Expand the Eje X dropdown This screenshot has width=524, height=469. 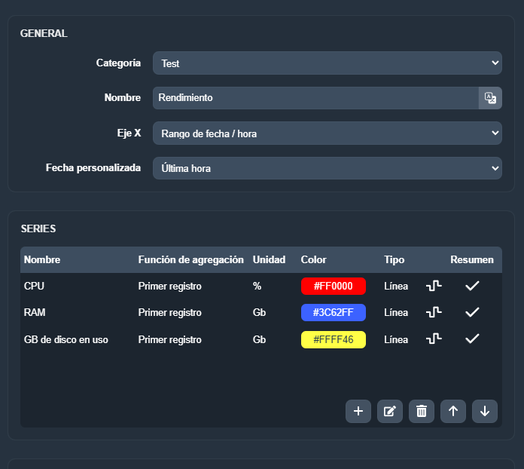click(327, 133)
